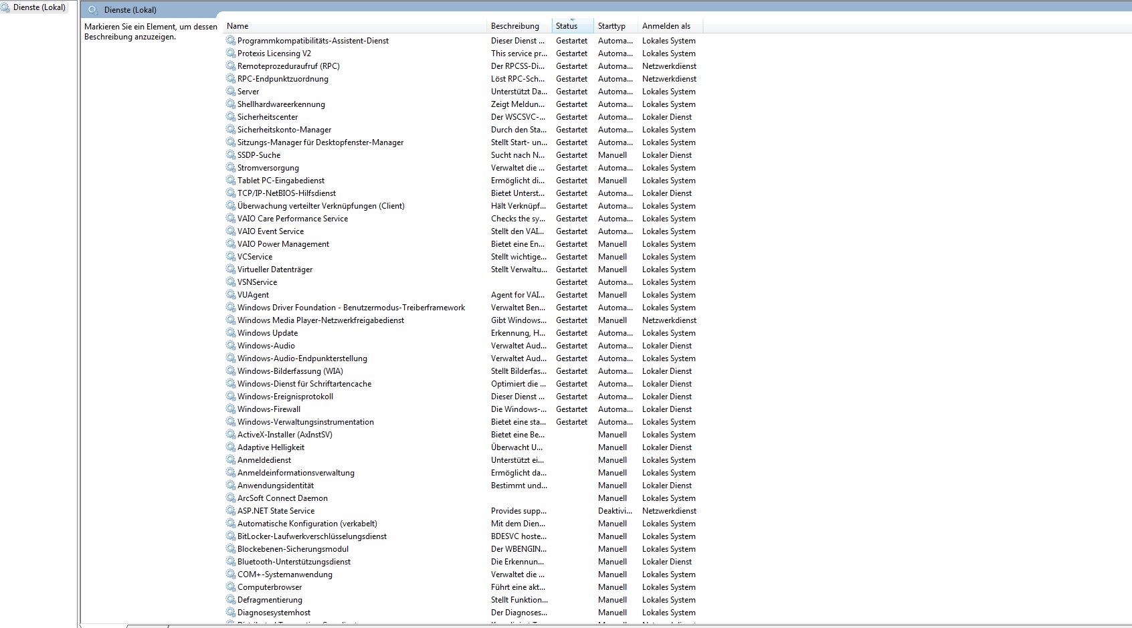
Task: Select the Stromversorgung service row
Action: [x=268, y=168]
